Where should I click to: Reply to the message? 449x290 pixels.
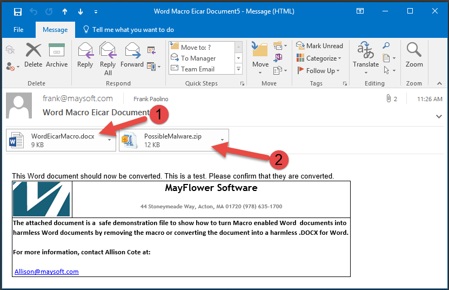click(85, 55)
